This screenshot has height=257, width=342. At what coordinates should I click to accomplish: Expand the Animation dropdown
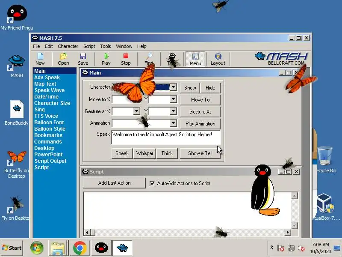[173, 123]
